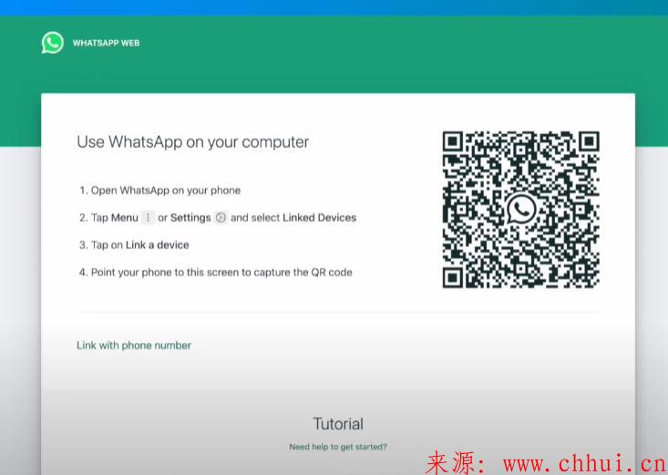This screenshot has height=475, width=668.
Task: Click step 4 about capturing the QR code
Action: (x=216, y=272)
